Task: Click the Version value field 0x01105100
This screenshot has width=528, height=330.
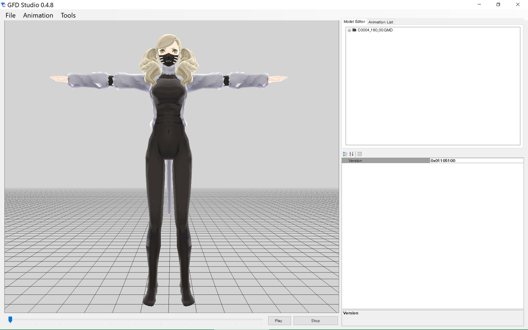Action: pyautogui.click(x=476, y=160)
